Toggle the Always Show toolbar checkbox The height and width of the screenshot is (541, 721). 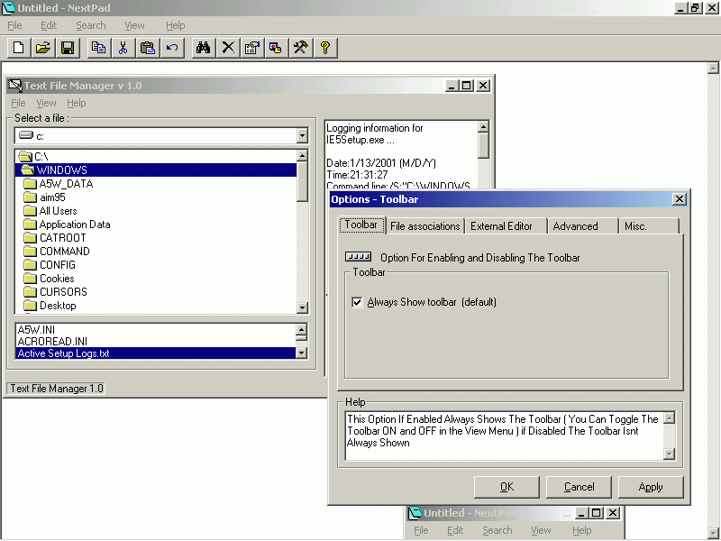357,302
